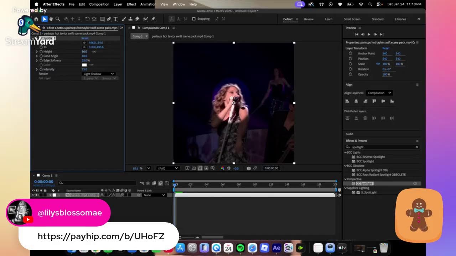Align layers to left edge
Image resolution: width=456 pixels, height=256 pixels.
(347, 101)
